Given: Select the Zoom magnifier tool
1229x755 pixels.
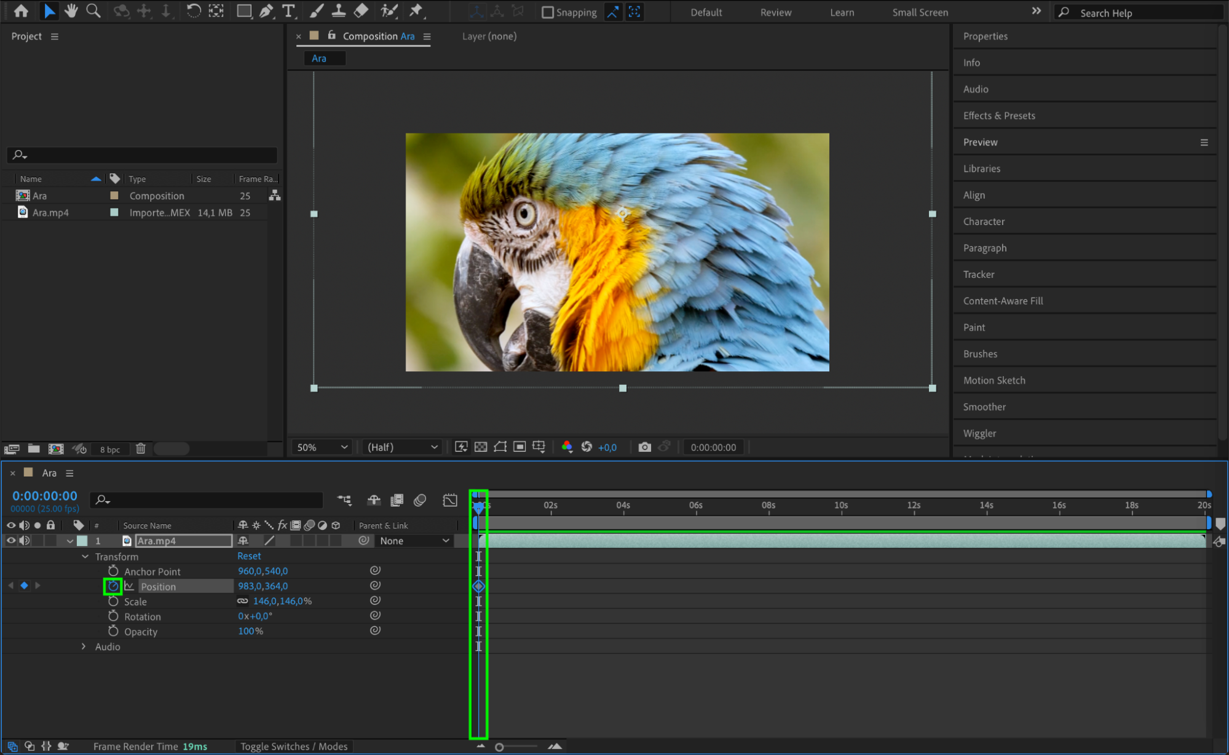Looking at the screenshot, I should point(93,10).
